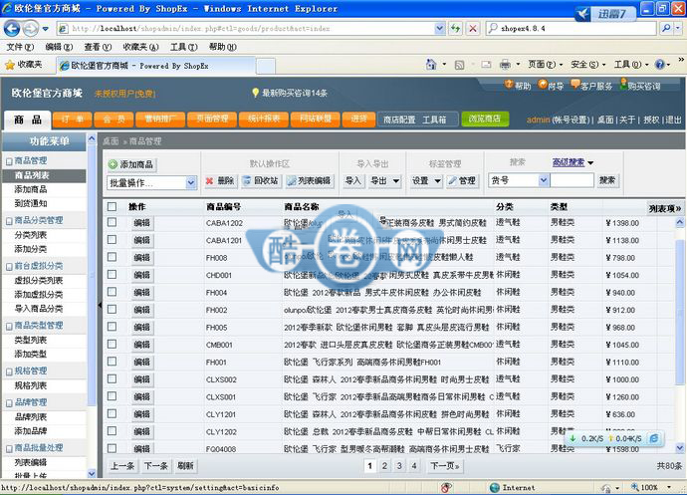Open the 文件(F) menu
687x495 pixels.
[20, 47]
